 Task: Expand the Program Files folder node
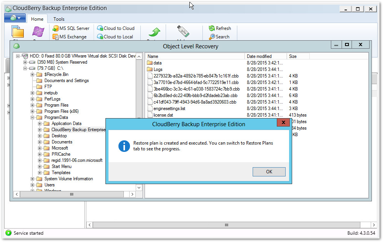[x=32, y=105]
